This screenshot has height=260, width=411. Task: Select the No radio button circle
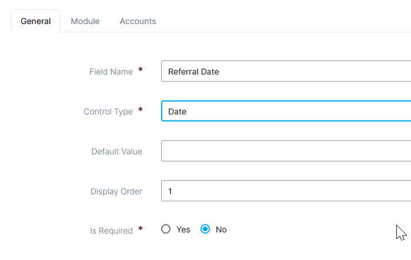click(205, 229)
